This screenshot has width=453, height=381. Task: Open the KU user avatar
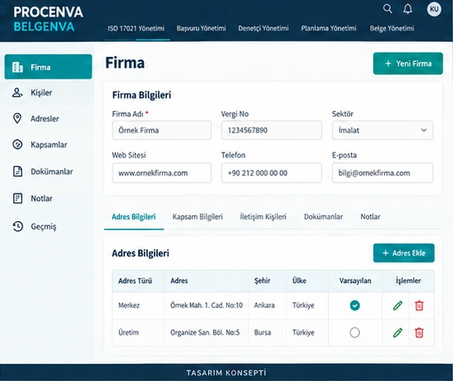coord(434,9)
